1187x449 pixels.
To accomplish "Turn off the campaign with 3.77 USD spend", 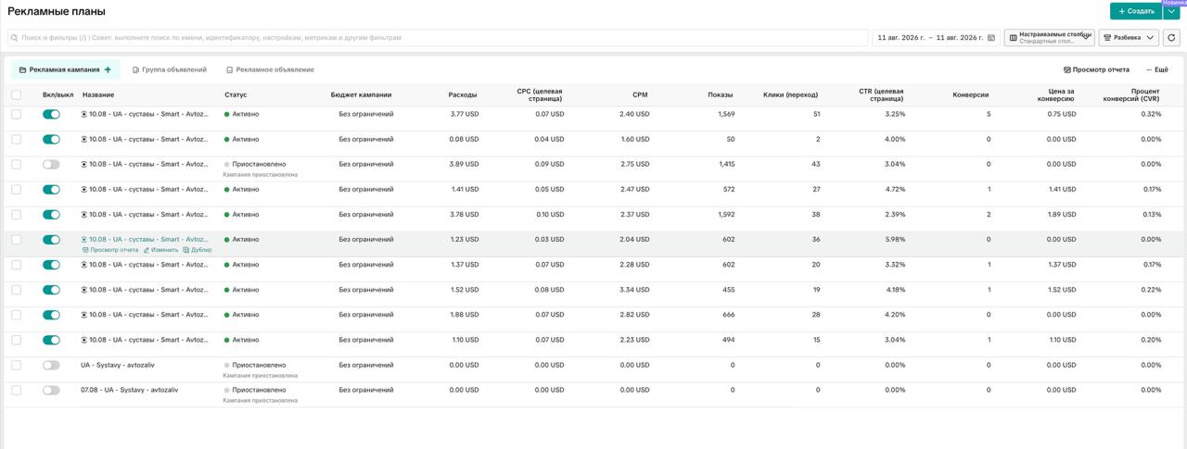I will coord(51,114).
